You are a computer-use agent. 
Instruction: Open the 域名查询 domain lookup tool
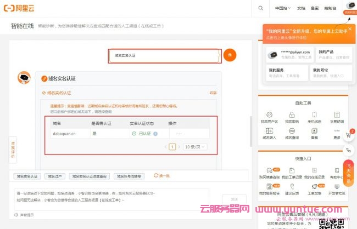click(x=293, y=132)
